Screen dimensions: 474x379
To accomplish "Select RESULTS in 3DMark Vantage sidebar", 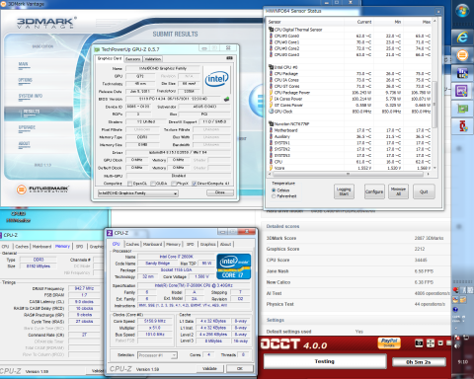I will coord(39,113).
